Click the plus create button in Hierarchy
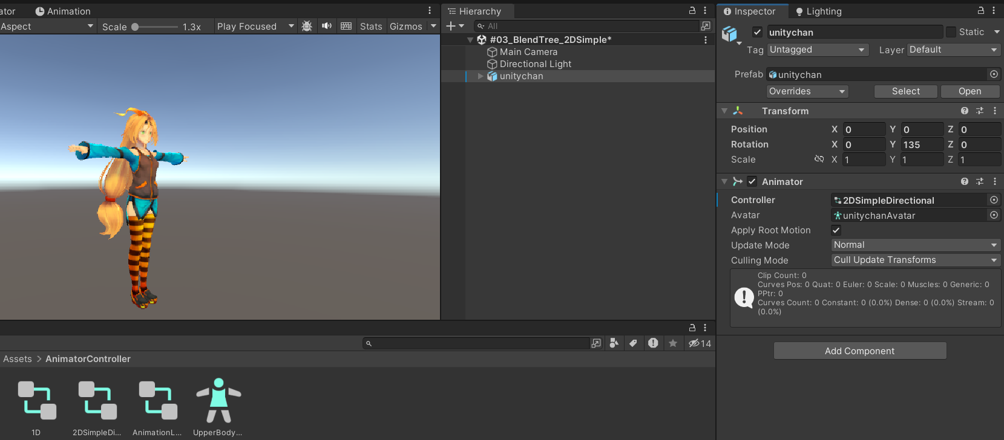 pos(455,26)
